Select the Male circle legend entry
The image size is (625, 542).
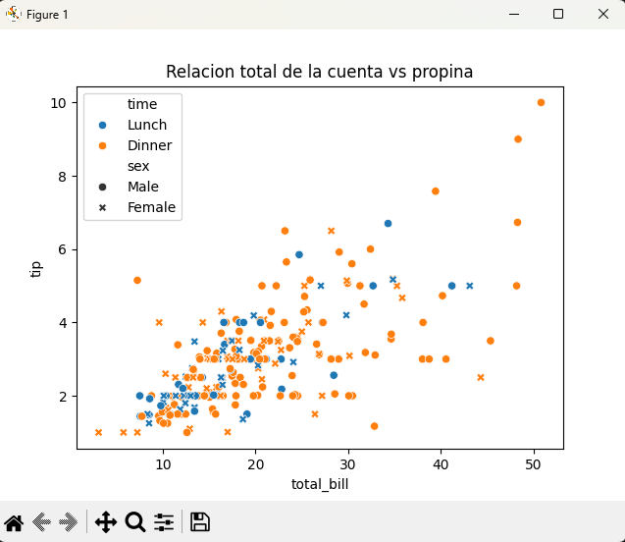(x=103, y=187)
